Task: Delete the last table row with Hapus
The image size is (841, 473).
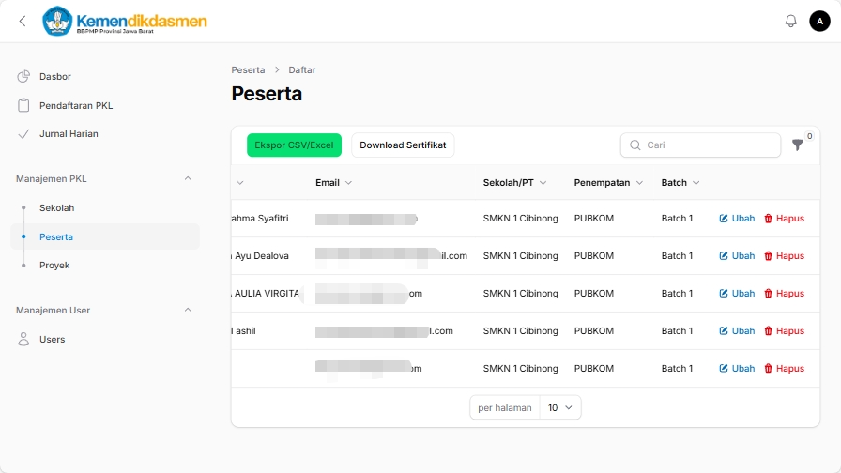Action: coord(784,369)
